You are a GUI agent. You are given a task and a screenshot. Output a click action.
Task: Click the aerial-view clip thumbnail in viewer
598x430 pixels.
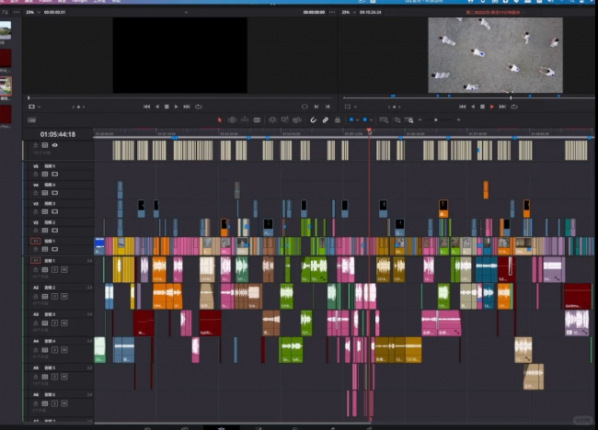[x=495, y=54]
